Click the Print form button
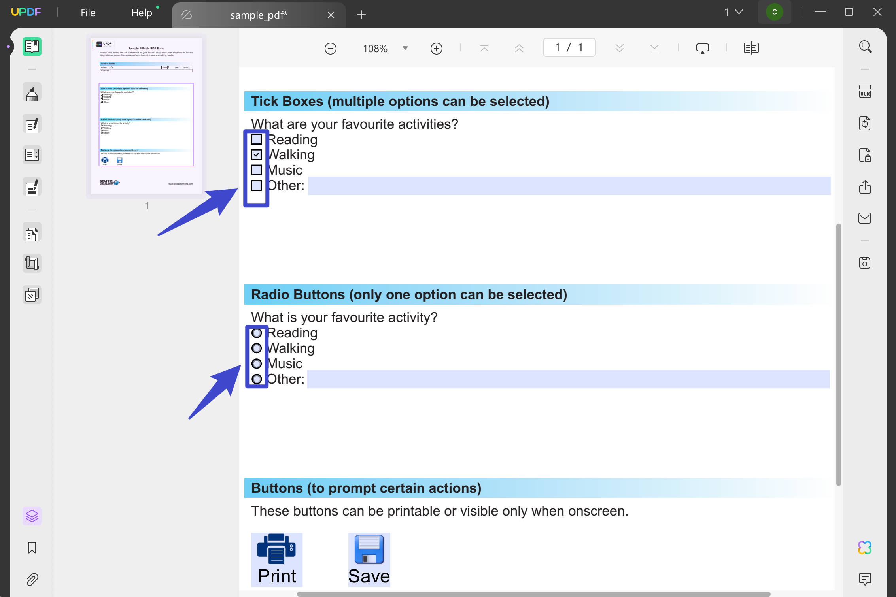The height and width of the screenshot is (597, 896). 277,559
